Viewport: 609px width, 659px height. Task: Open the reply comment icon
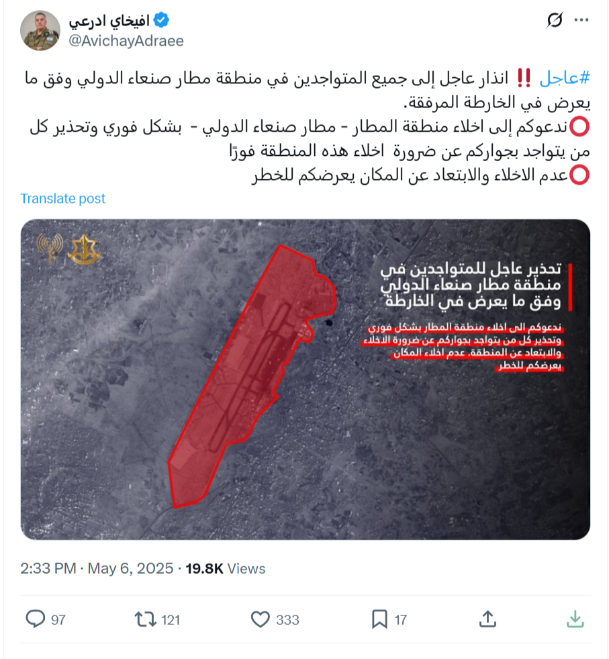tap(36, 619)
